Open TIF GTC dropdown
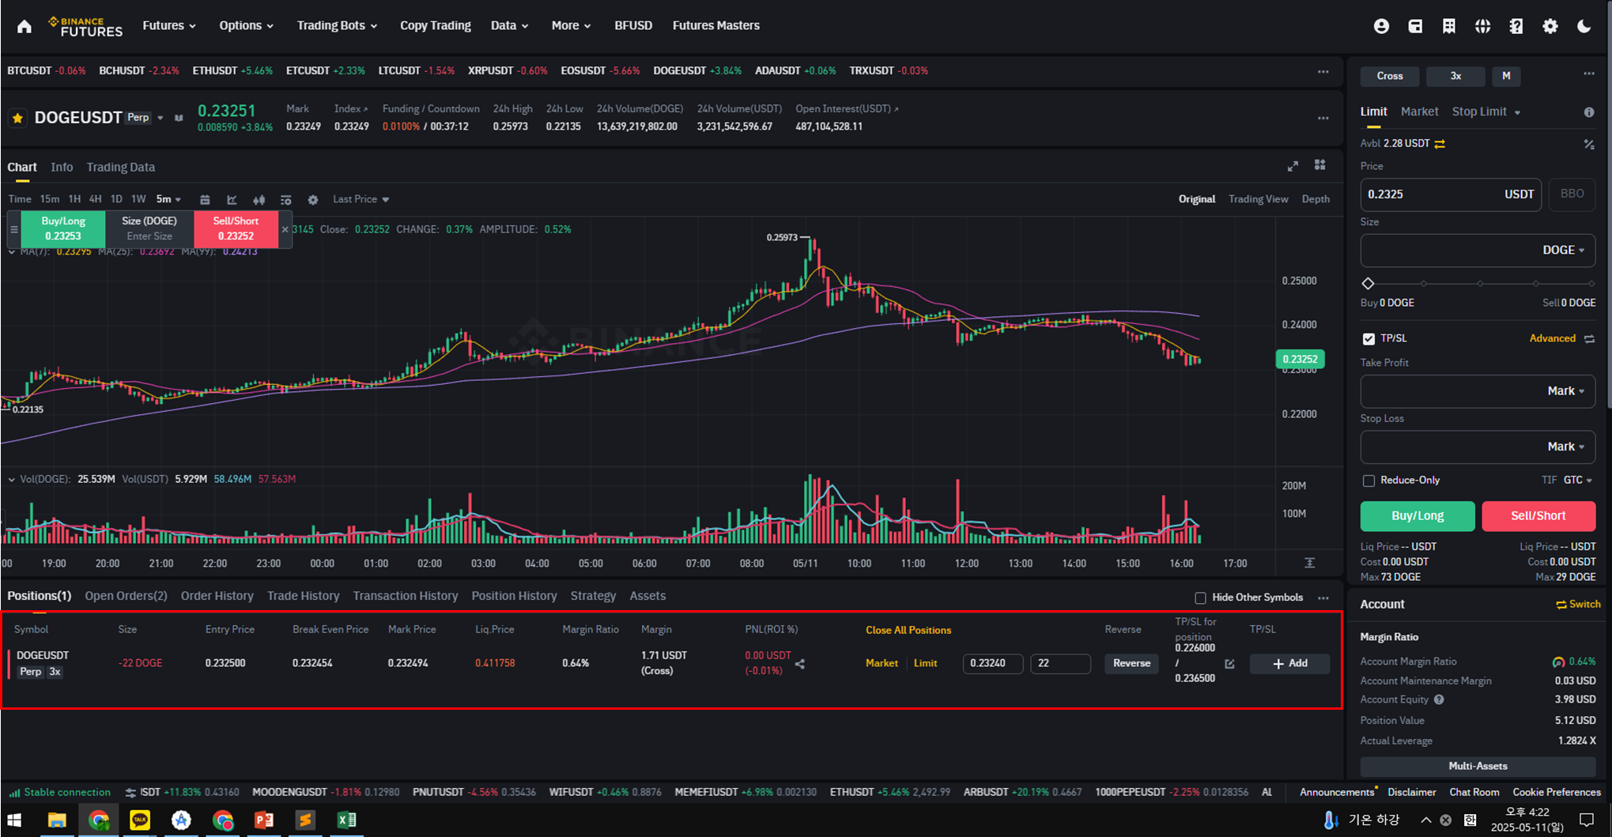The image size is (1612, 837). click(x=1577, y=481)
